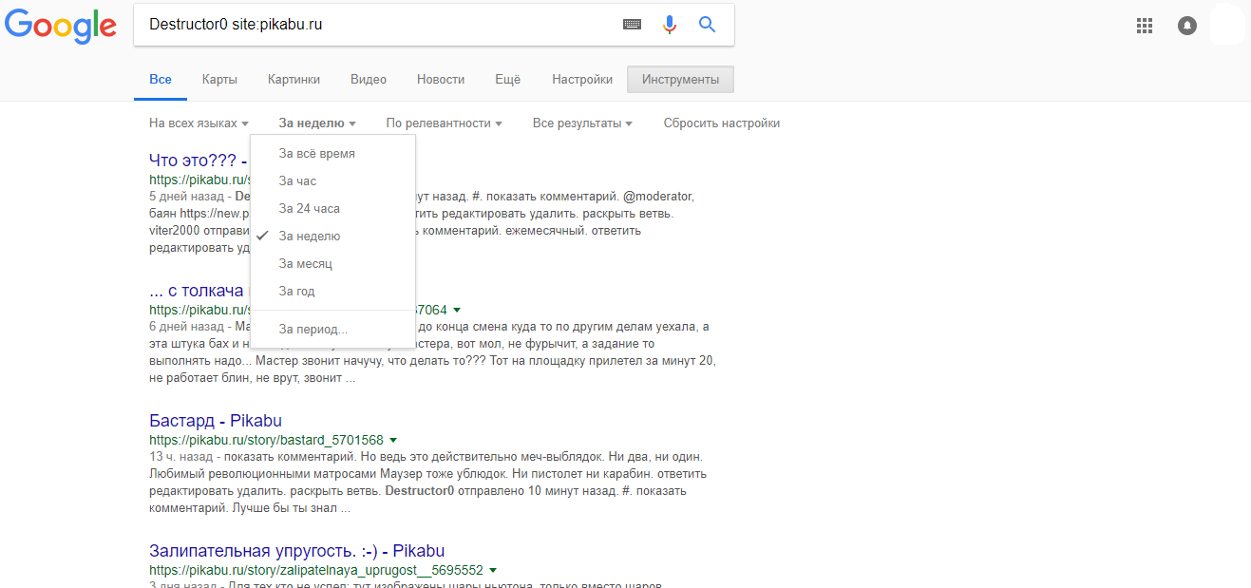The image size is (1251, 588).
Task: Select the checked "За неделю" menu option
Action: [310, 236]
